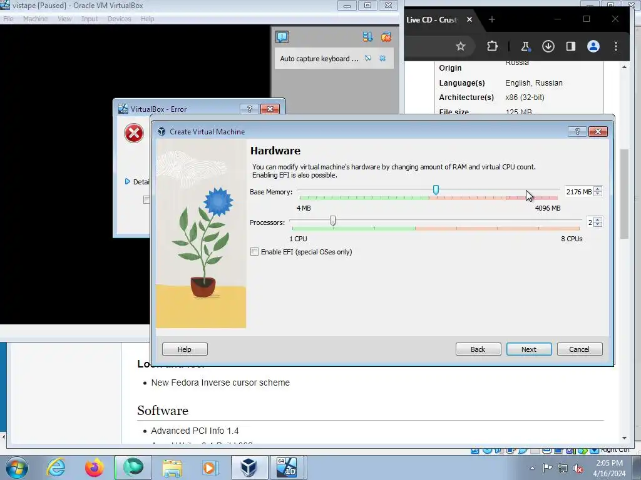Image resolution: width=641 pixels, height=480 pixels.
Task: Enable EFI (special OSes only) checkbox
Action: point(254,252)
